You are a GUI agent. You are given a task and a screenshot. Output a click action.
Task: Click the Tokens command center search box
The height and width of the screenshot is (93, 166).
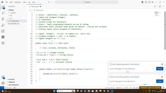(x=86, y=2)
